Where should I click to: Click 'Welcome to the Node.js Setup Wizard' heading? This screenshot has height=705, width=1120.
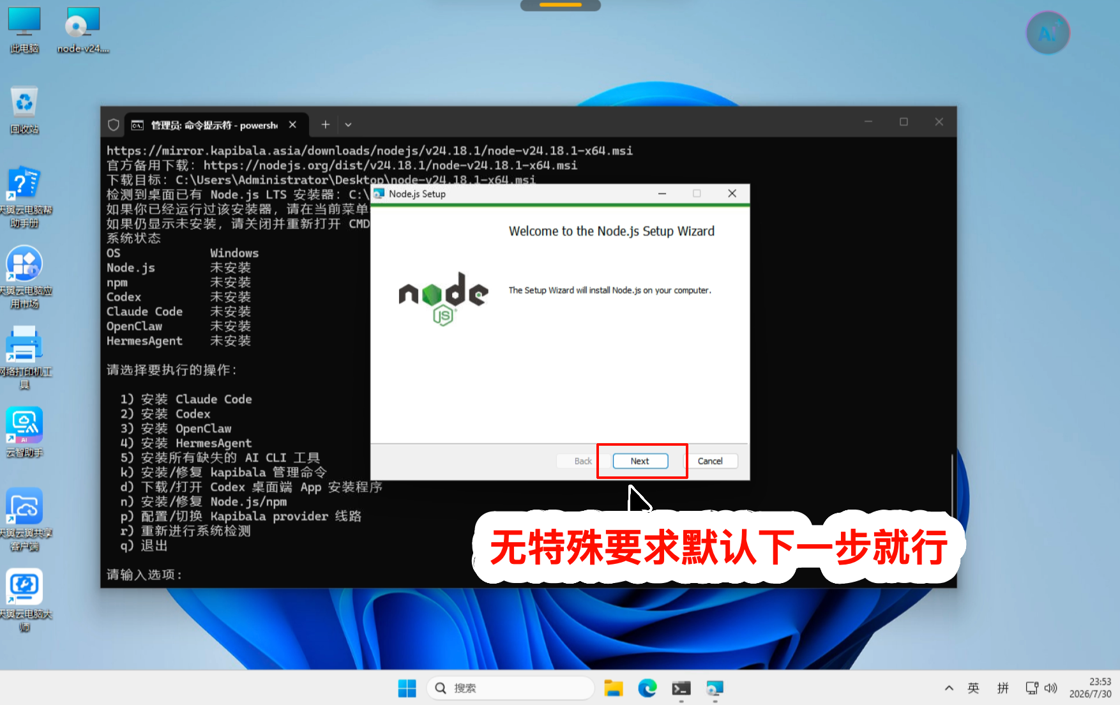click(x=612, y=231)
